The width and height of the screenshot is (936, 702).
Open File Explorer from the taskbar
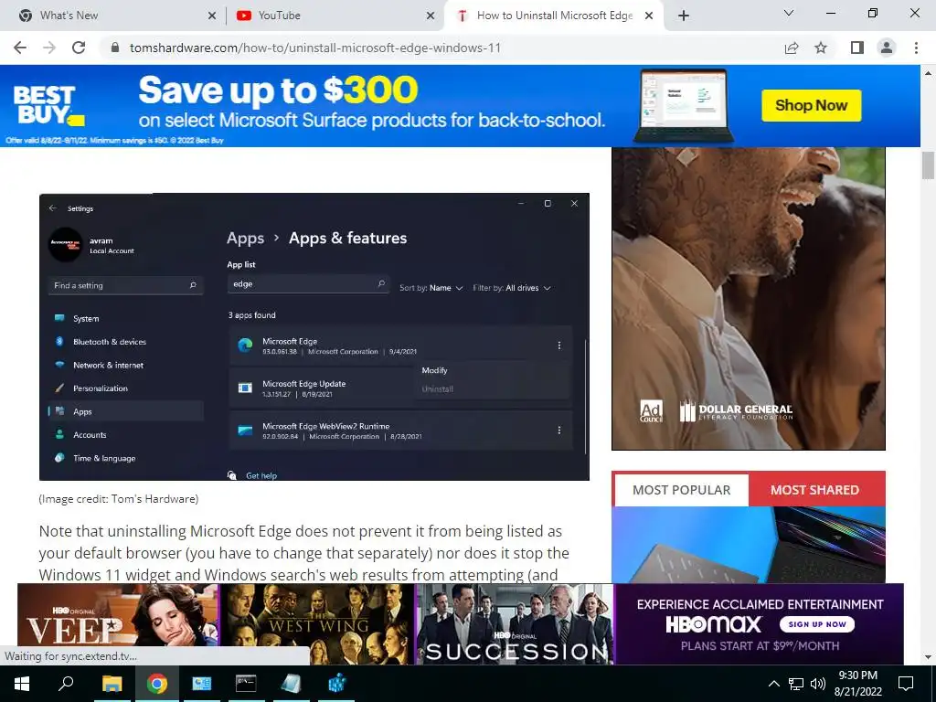[112, 684]
